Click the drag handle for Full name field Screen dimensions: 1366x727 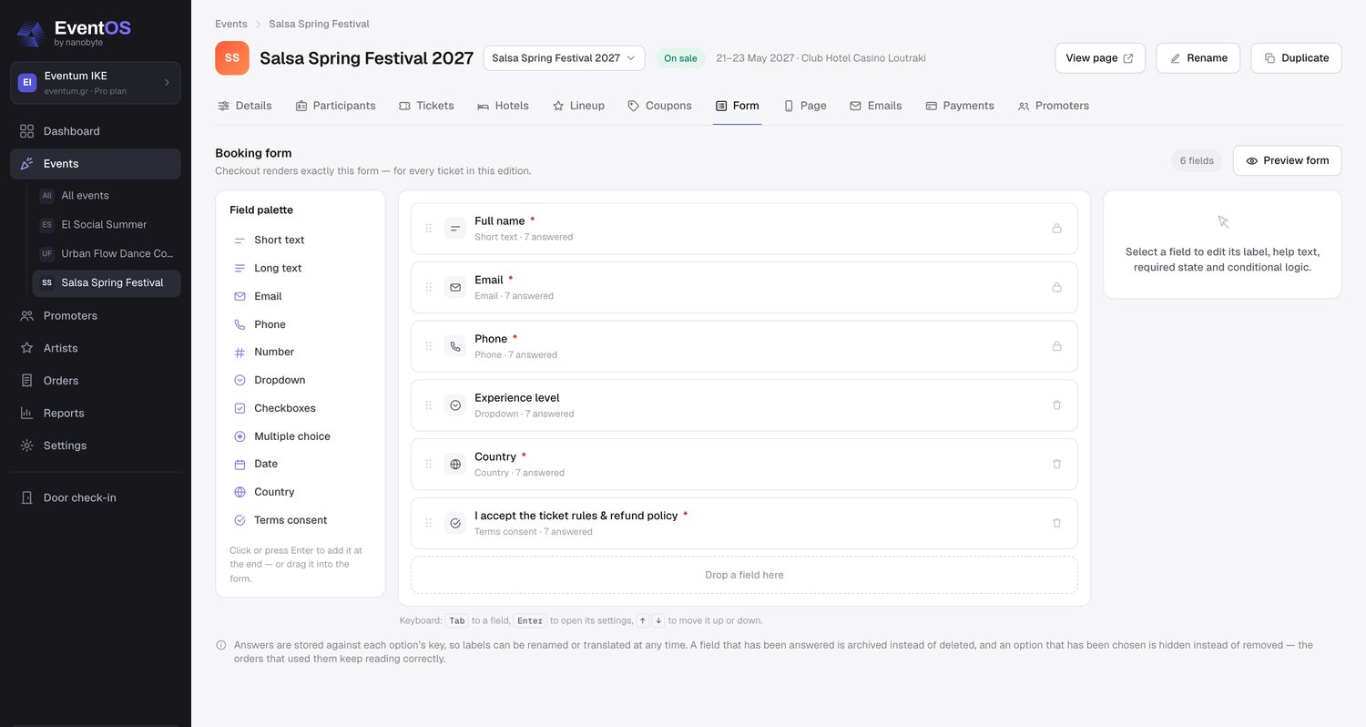point(429,229)
